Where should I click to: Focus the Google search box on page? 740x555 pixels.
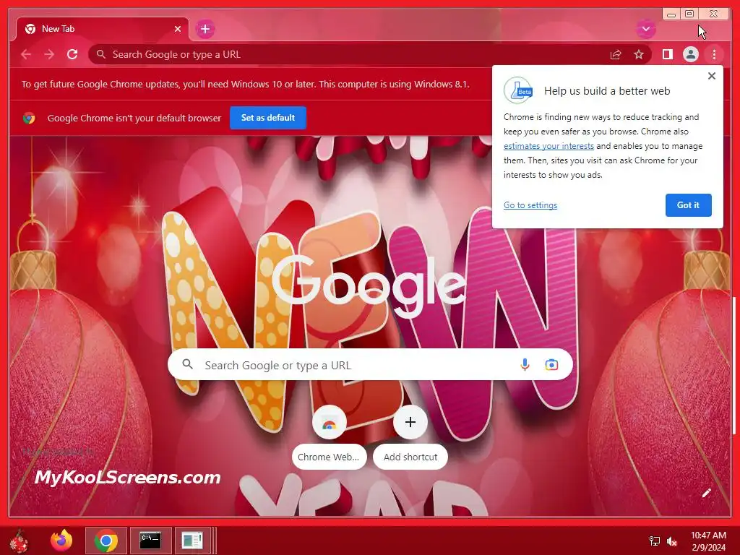coord(370,365)
